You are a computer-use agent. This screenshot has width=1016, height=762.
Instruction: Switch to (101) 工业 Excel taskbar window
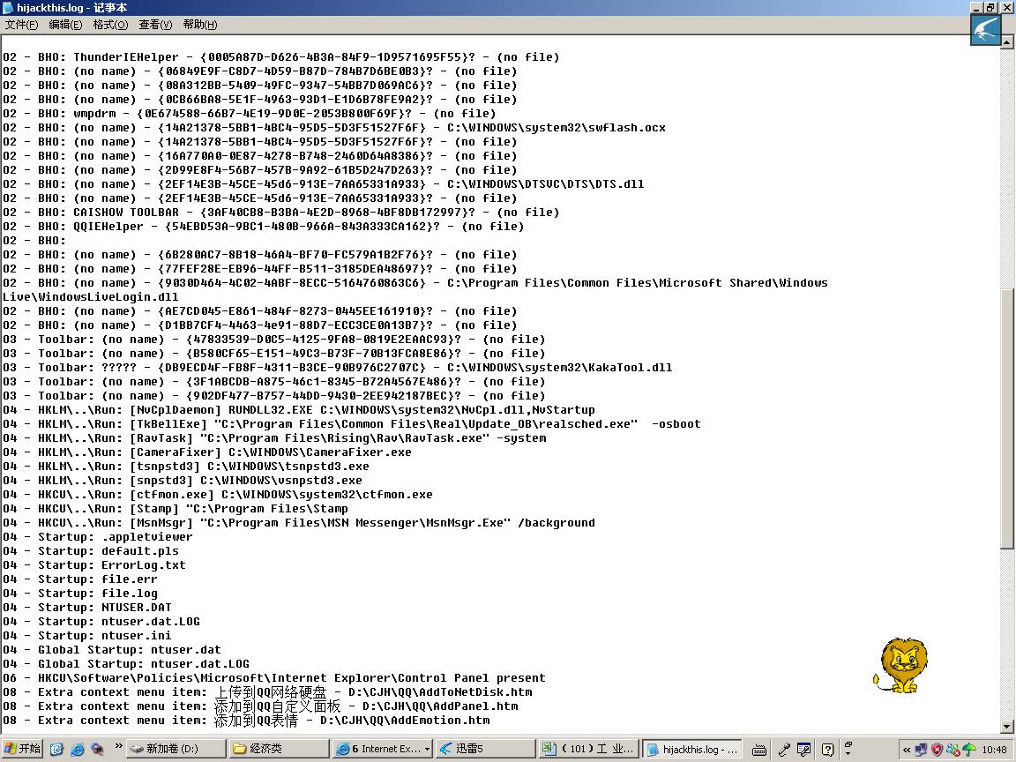589,749
